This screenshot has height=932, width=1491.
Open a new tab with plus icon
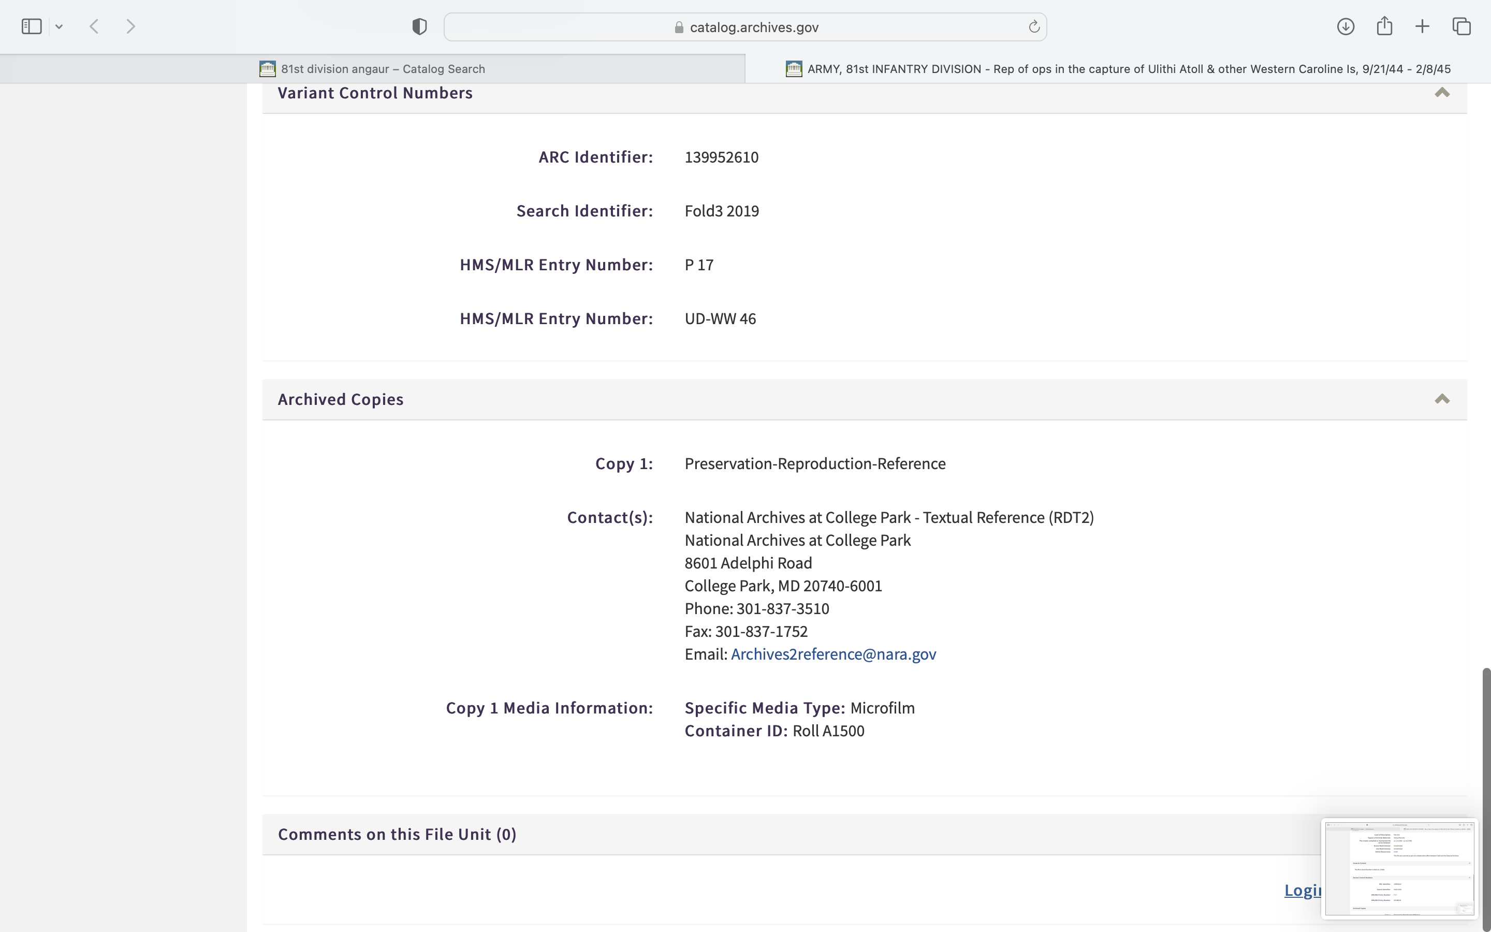pos(1422,26)
